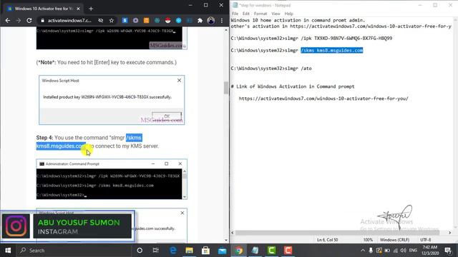Click the 100% zoom in Notepad status bar

368,240
